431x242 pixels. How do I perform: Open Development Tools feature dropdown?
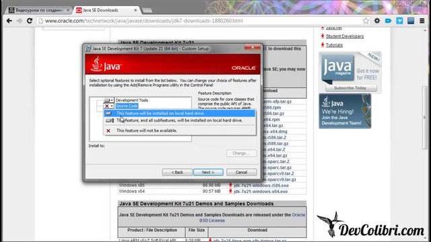(109, 100)
